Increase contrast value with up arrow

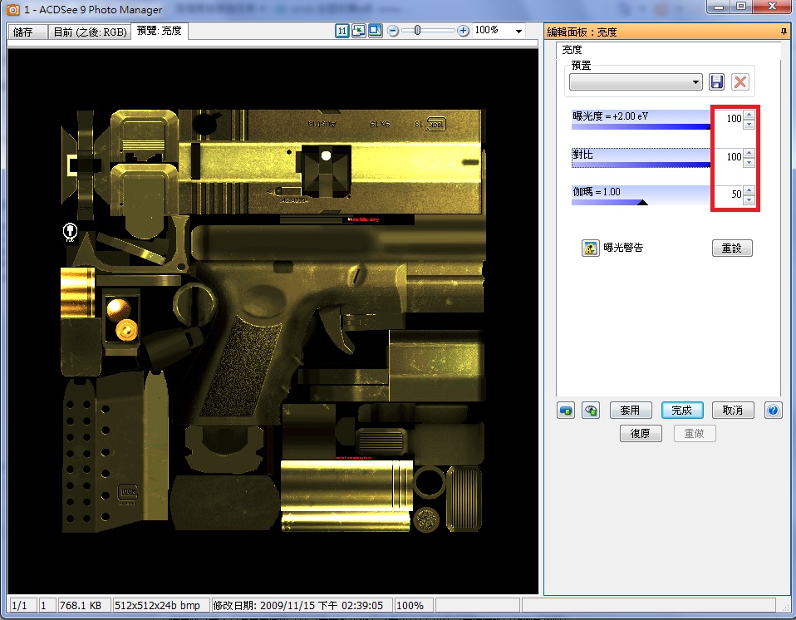coord(749,152)
